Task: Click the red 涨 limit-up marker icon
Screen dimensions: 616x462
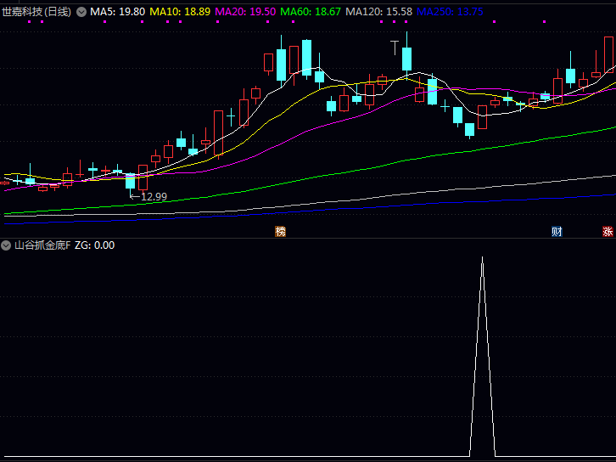Action: click(608, 231)
